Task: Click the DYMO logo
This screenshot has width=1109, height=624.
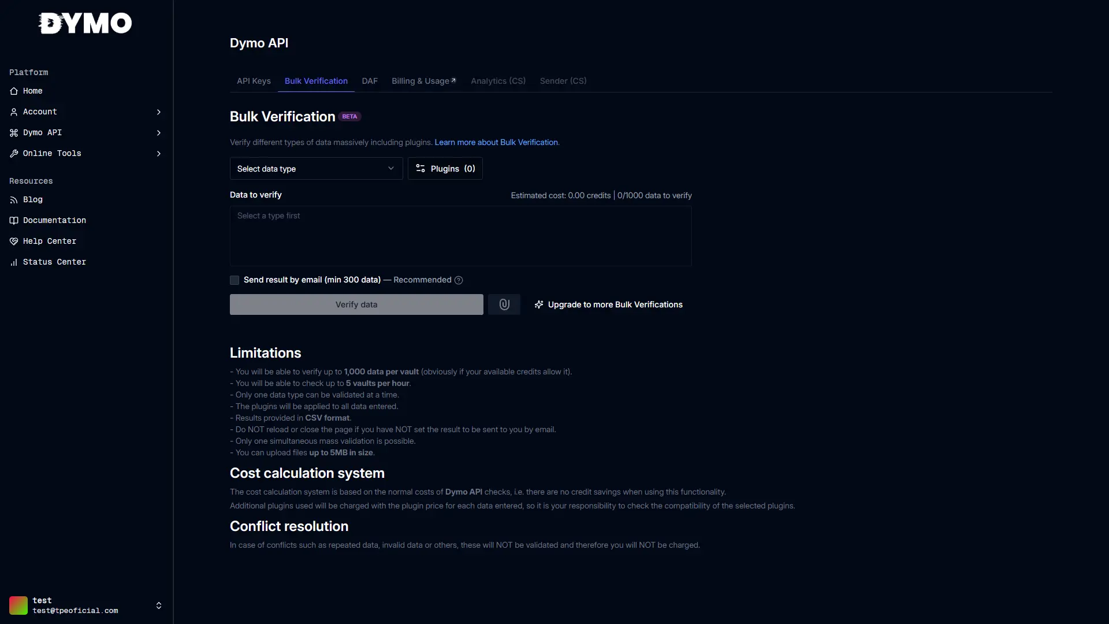Action: click(x=85, y=23)
